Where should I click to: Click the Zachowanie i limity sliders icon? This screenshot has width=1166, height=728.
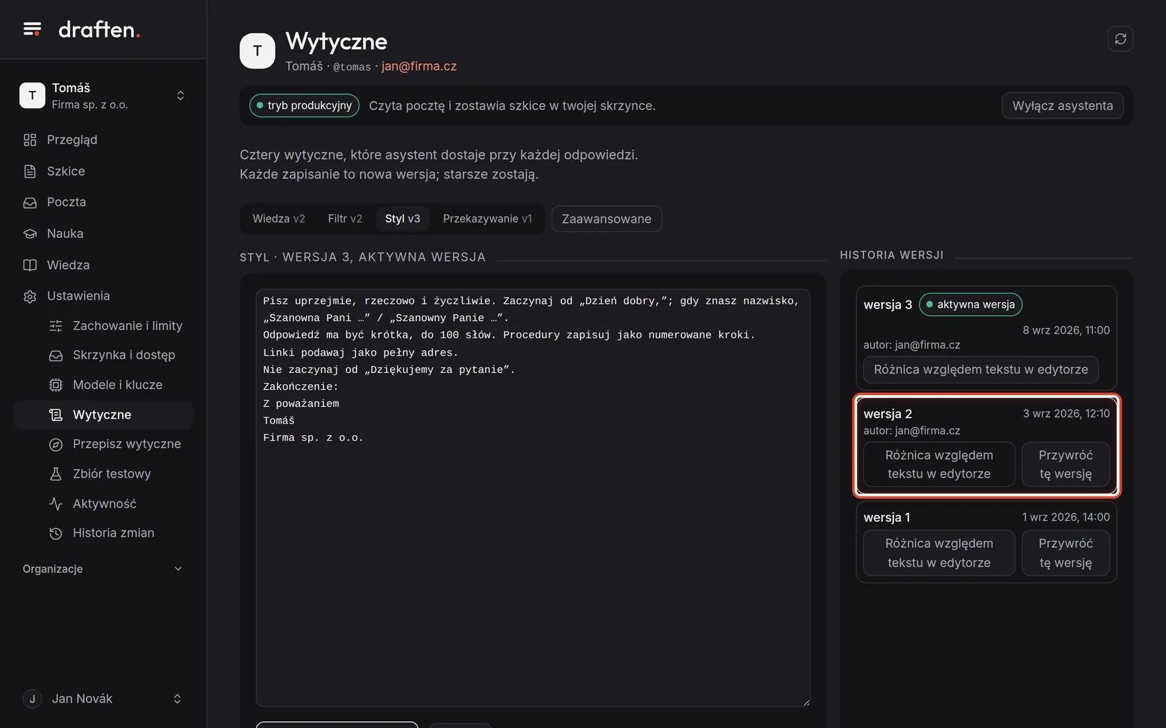[56, 326]
